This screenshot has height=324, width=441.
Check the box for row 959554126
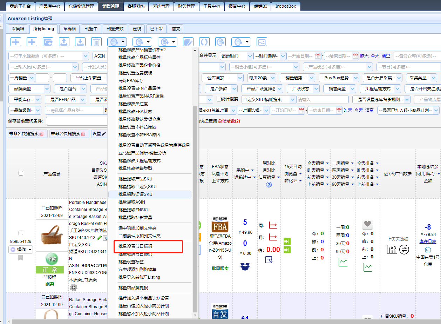(21, 233)
